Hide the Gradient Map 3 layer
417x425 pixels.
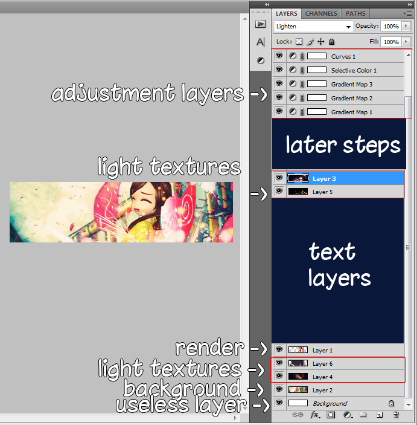pyautogui.click(x=279, y=83)
